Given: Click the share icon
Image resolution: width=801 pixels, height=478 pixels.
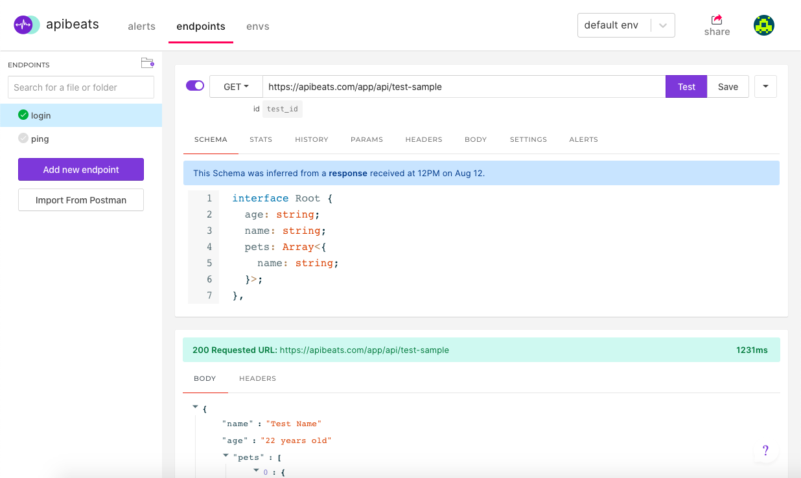Looking at the screenshot, I should tap(717, 19).
